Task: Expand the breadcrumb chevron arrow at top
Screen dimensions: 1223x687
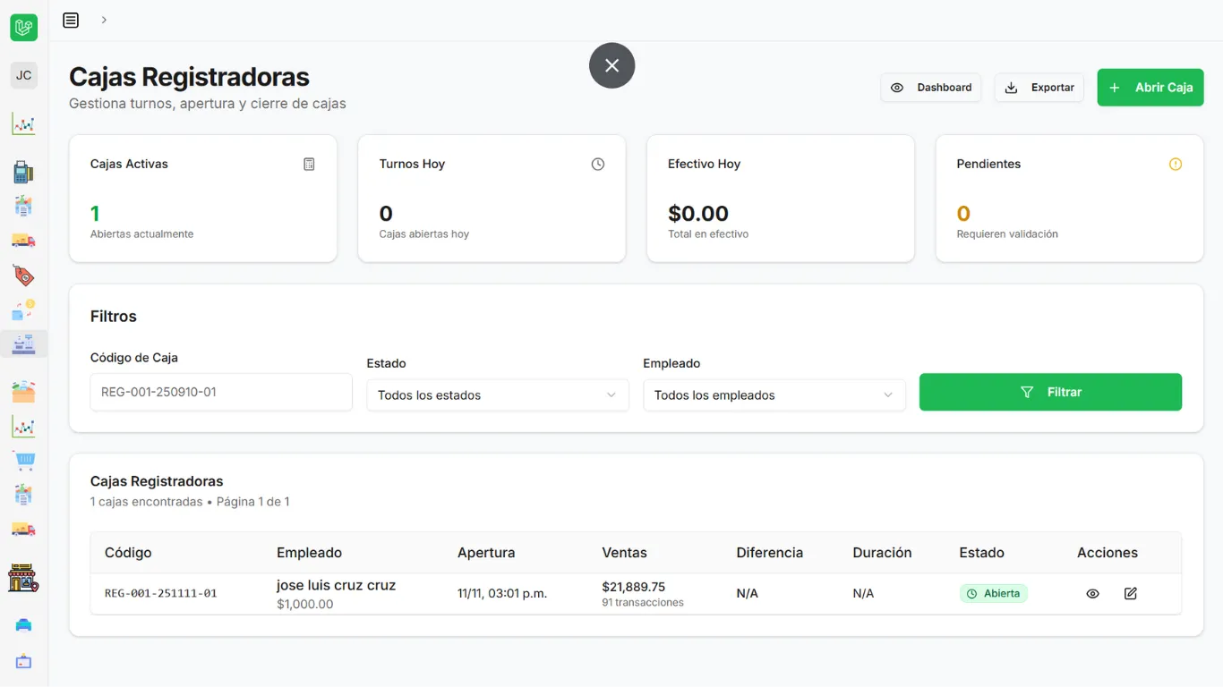Action: [x=104, y=20]
